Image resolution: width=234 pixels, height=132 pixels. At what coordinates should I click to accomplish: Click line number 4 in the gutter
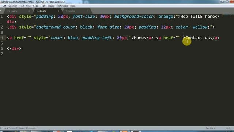click(2, 38)
